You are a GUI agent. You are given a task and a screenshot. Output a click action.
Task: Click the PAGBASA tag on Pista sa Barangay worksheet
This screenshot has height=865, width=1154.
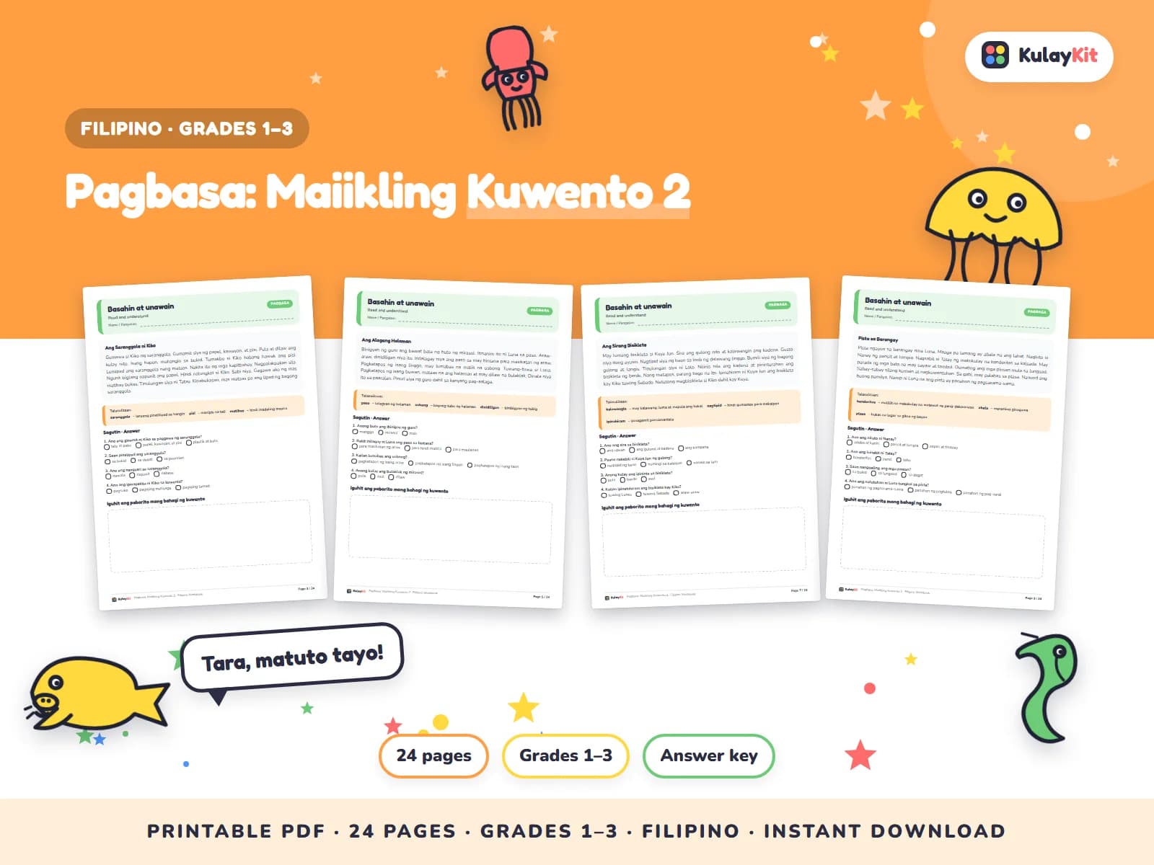click(1036, 312)
